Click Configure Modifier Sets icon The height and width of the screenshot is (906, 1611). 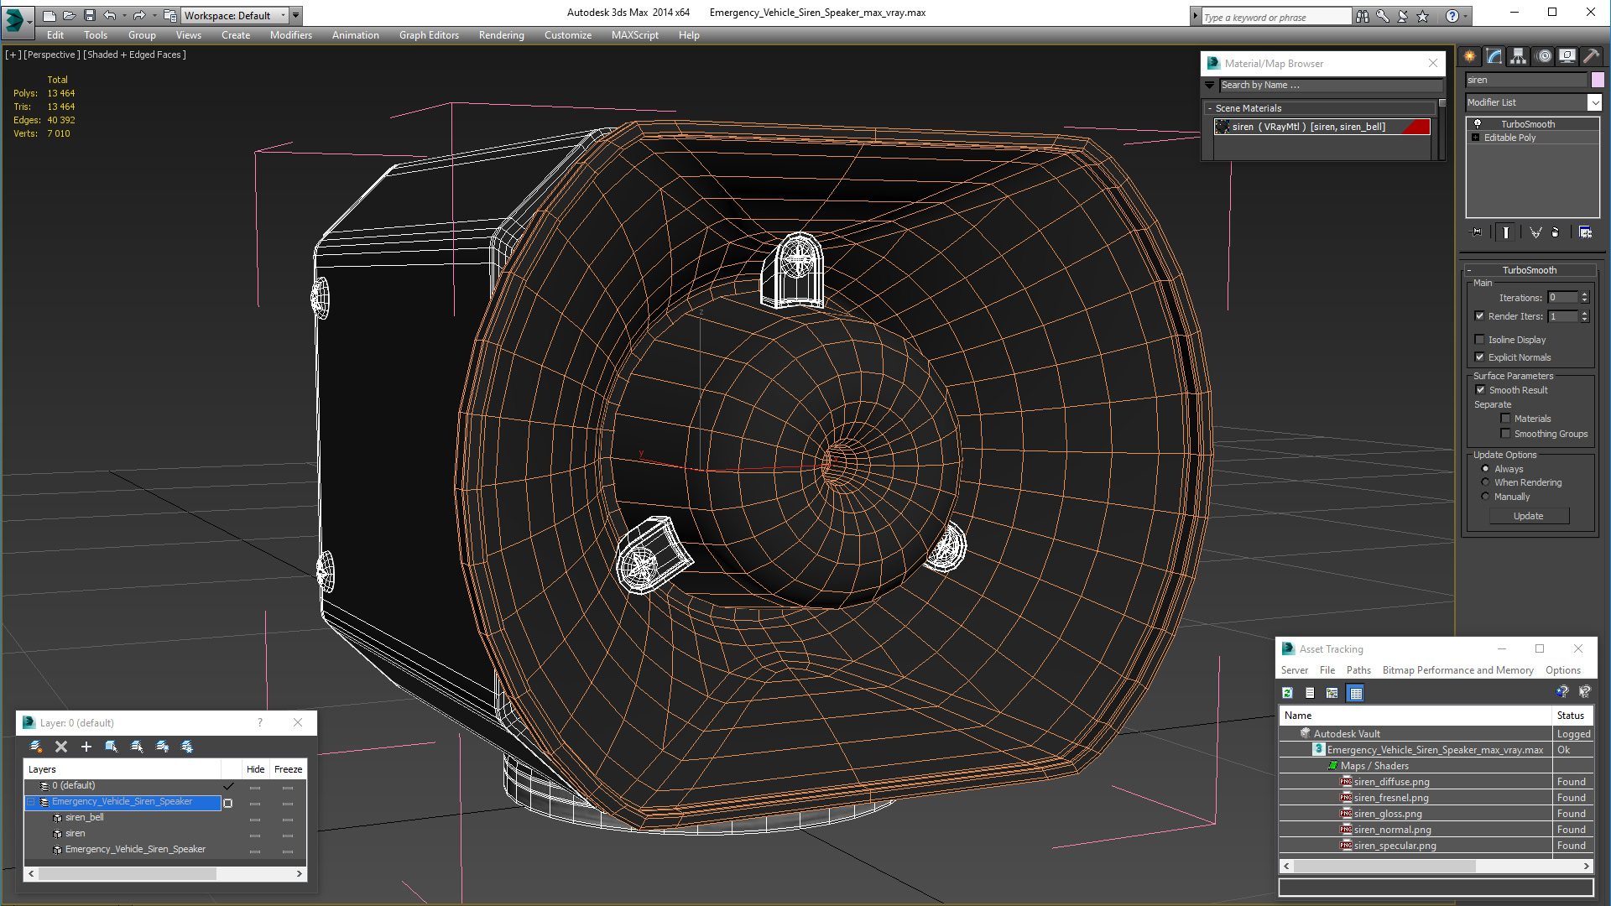1585,232
